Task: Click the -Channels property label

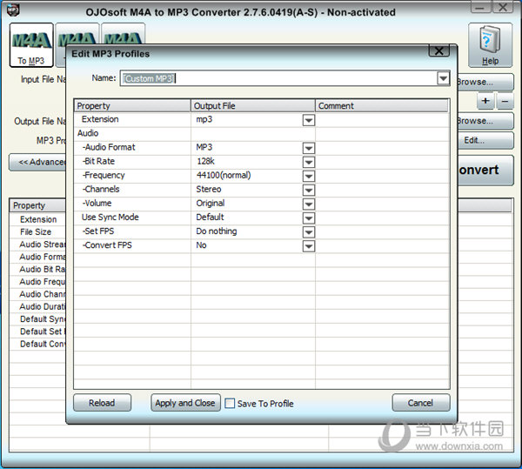Action: [101, 190]
